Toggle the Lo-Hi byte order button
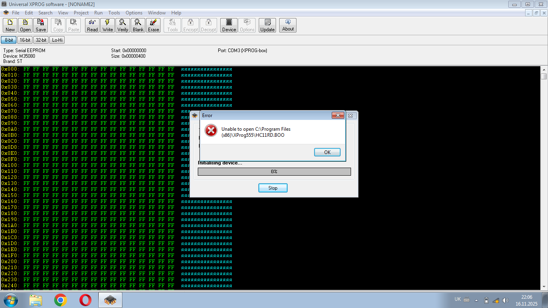Screen dimensions: 548x308 [x=57, y=40]
